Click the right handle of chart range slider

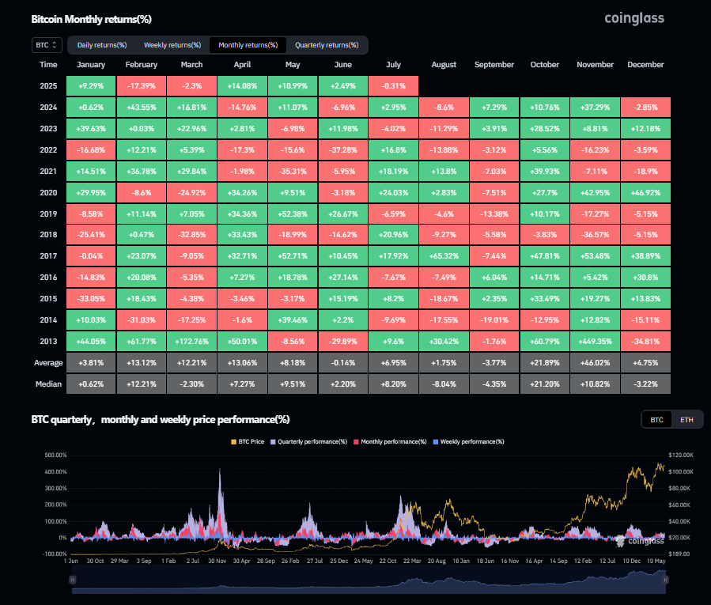click(x=667, y=580)
